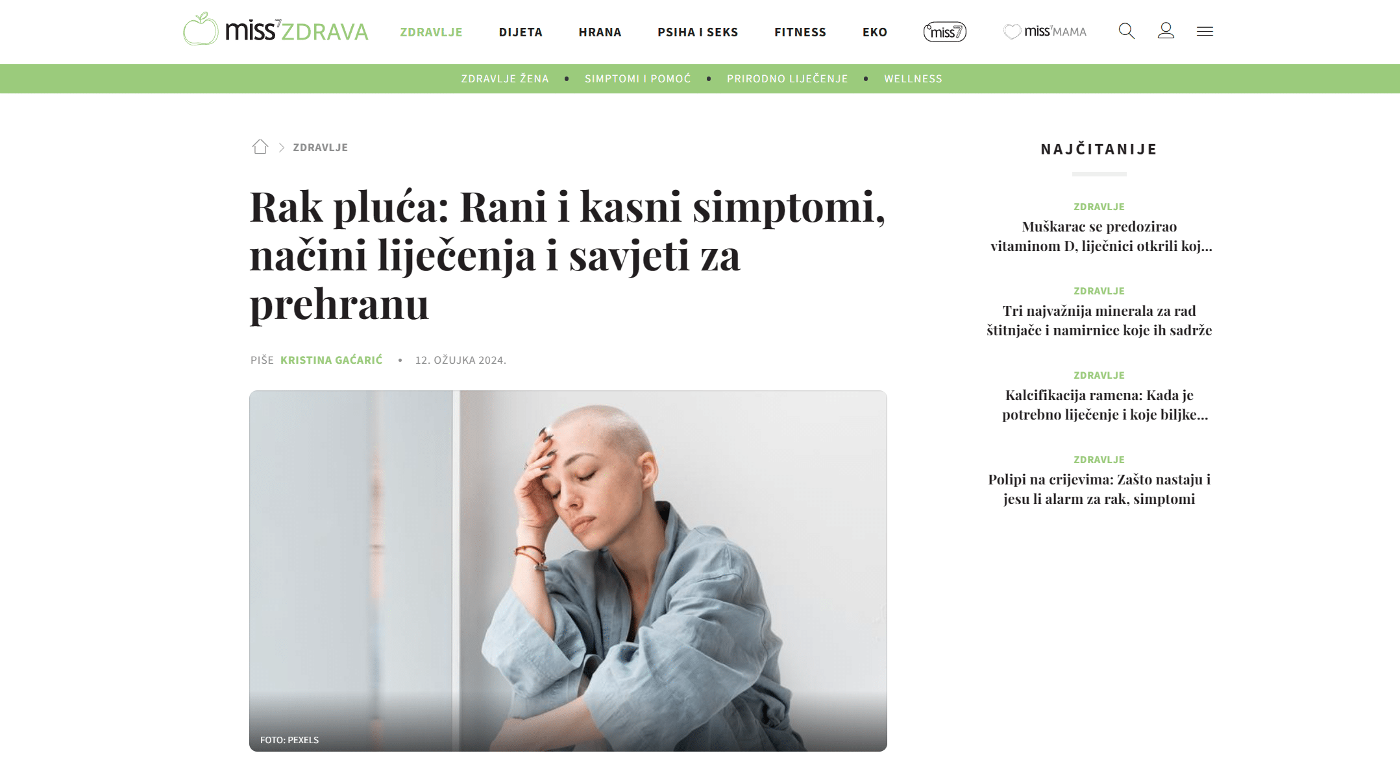Open article about vitamin D overdose
Screen dimensions: 1400x762
click(x=1099, y=236)
